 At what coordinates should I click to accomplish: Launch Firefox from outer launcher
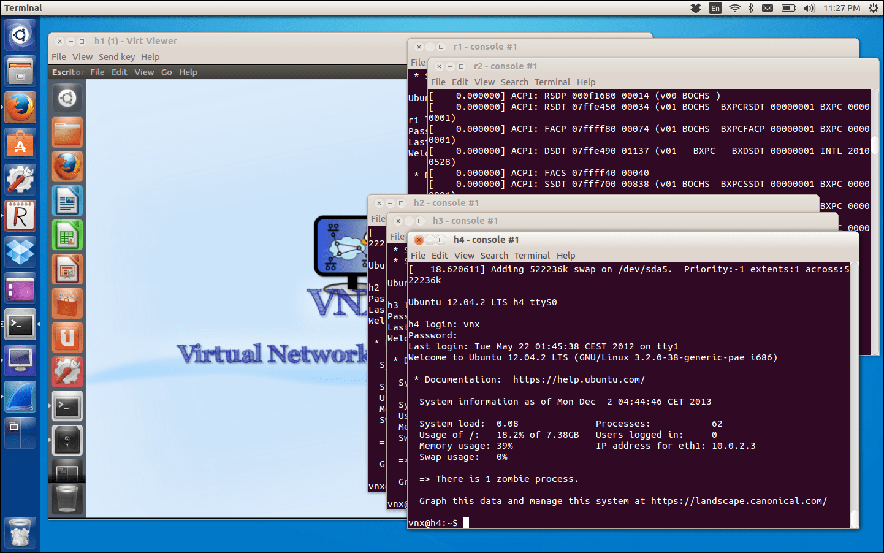(20, 107)
